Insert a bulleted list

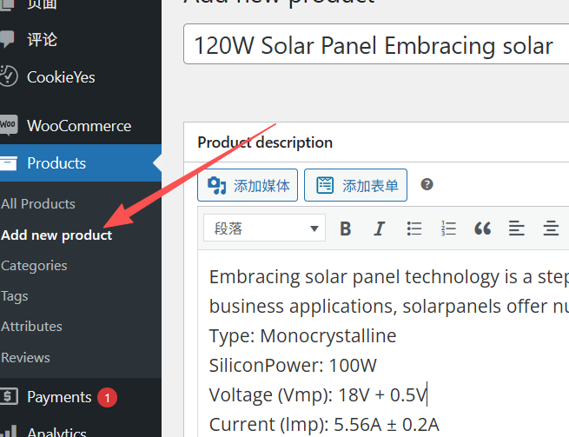pyautogui.click(x=414, y=228)
